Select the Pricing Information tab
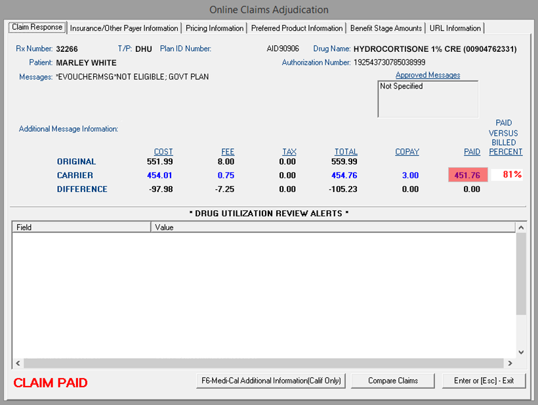This screenshot has width=538, height=405. point(215,28)
